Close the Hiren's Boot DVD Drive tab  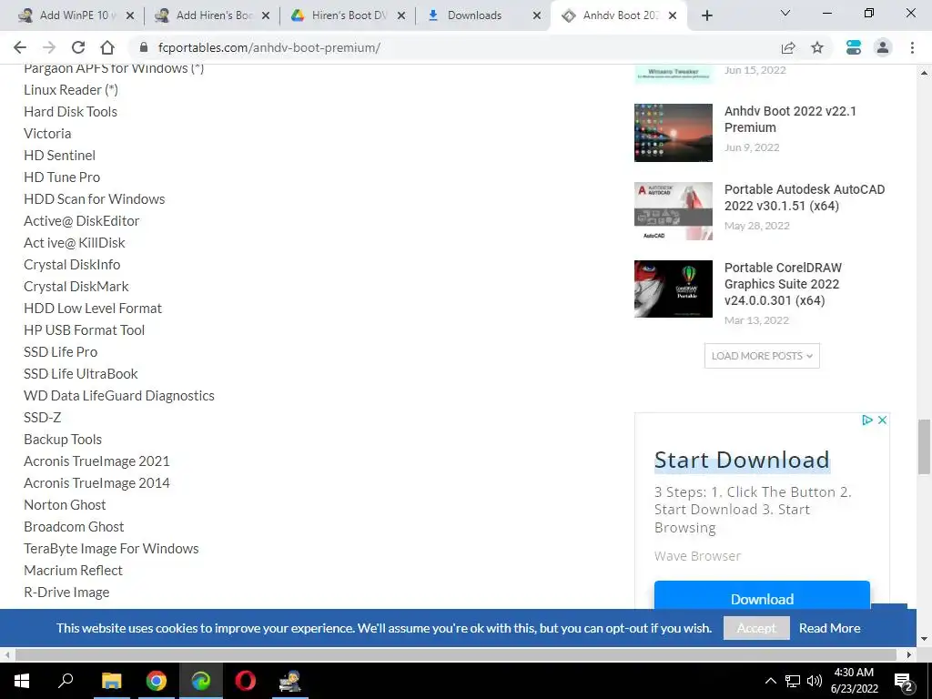tap(401, 15)
